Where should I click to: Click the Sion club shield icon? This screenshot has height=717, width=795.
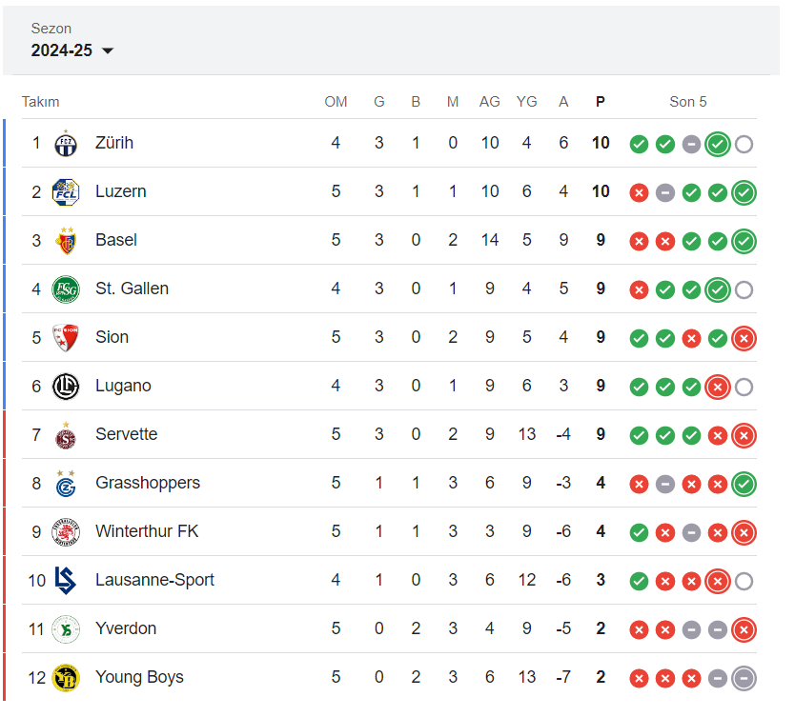coord(66,338)
